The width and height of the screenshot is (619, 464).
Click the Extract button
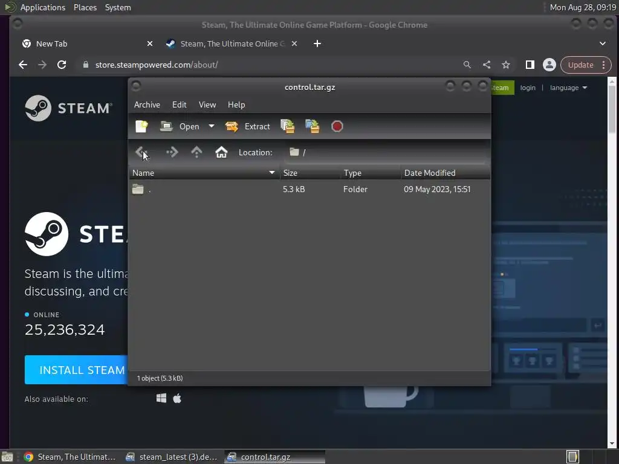pos(247,126)
